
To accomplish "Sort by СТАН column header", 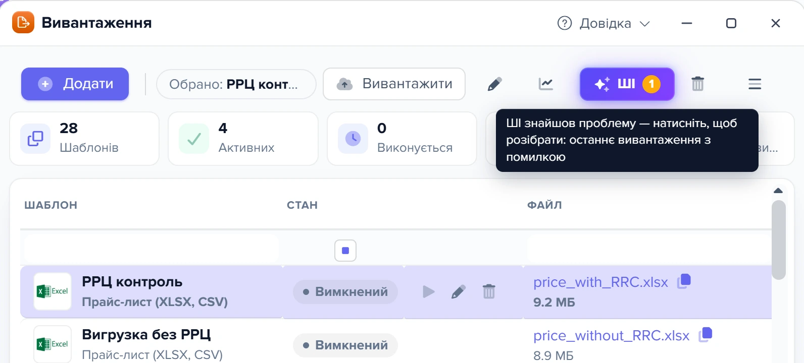I will [303, 205].
